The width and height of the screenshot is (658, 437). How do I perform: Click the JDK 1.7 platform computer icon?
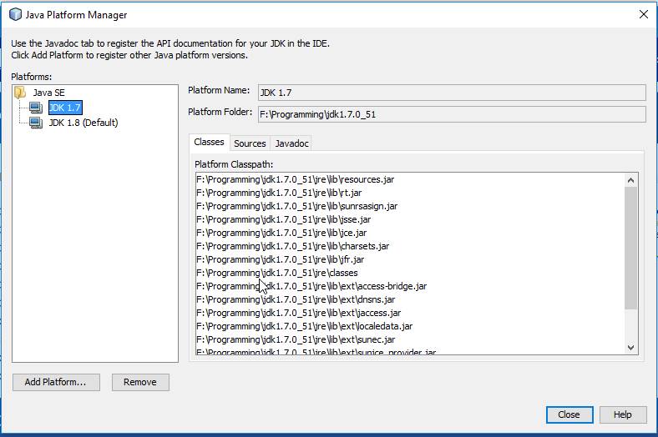(x=36, y=108)
